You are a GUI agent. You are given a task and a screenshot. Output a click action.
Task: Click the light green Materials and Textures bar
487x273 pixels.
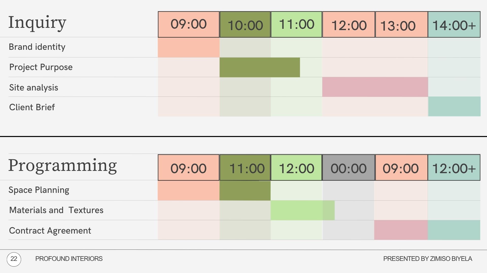302,210
